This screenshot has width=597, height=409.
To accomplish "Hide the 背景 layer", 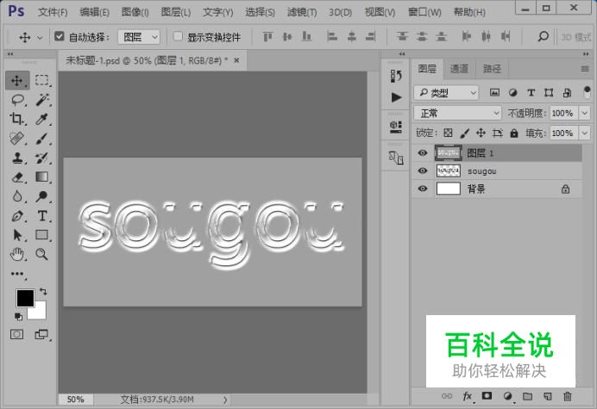I will coord(422,189).
